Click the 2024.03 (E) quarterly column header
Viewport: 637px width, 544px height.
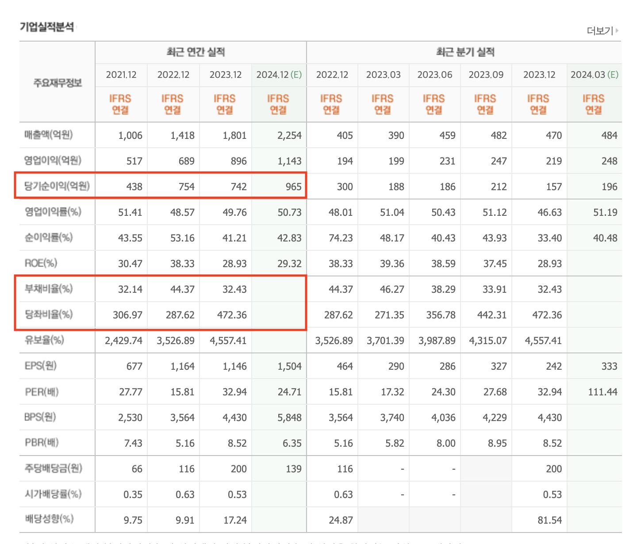pyautogui.click(x=595, y=75)
